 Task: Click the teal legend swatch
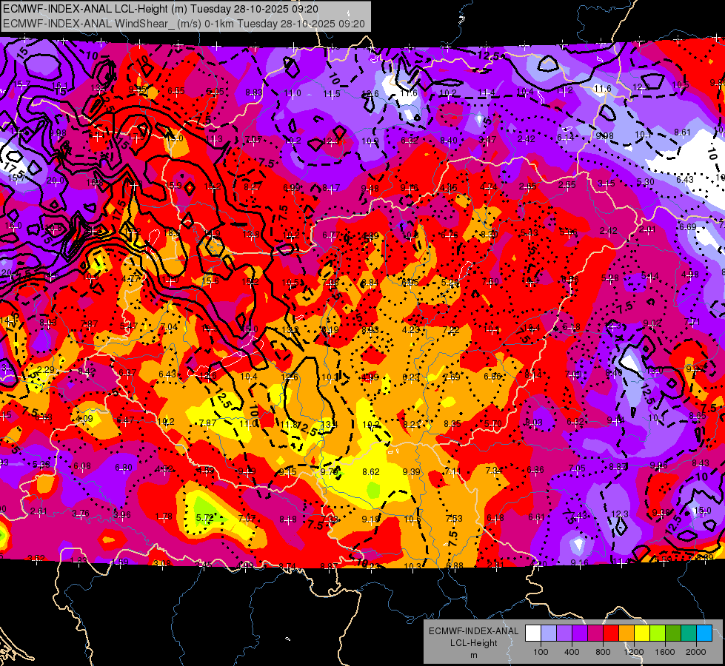pos(689,633)
